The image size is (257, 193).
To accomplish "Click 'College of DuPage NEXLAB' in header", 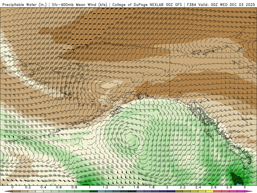I will click(x=138, y=5).
